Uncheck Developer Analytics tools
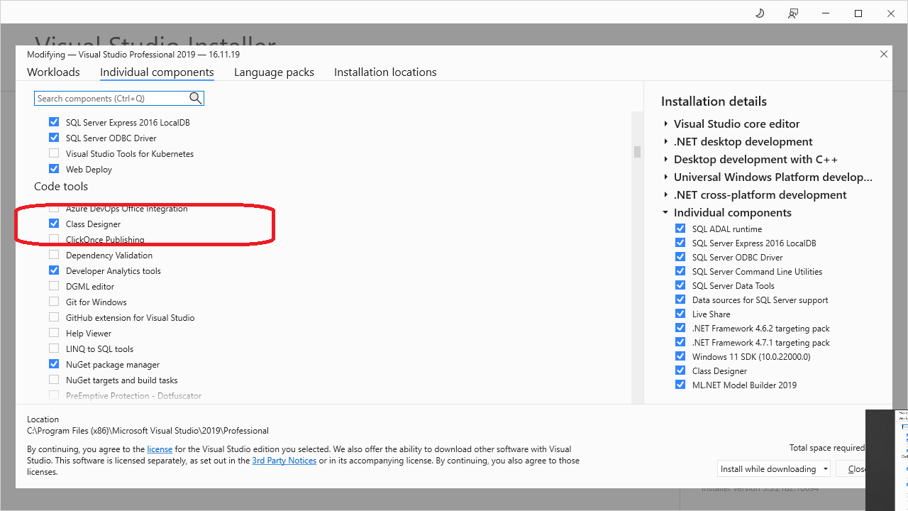The image size is (908, 511). [54, 270]
